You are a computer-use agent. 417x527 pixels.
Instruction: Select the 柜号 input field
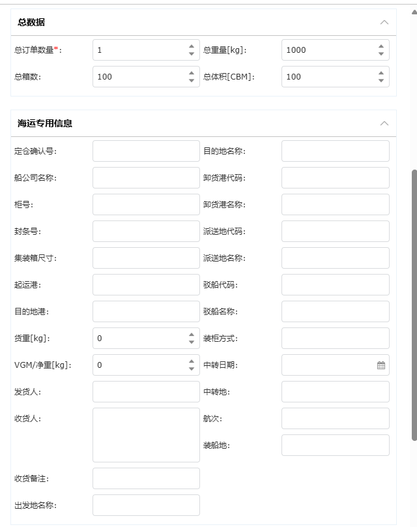[x=146, y=204]
